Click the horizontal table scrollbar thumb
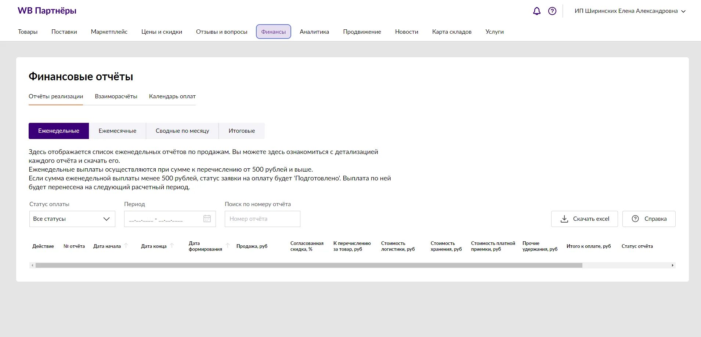 [x=309, y=265]
